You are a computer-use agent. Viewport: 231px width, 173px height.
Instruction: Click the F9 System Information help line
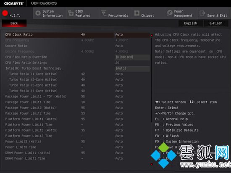[177, 142]
